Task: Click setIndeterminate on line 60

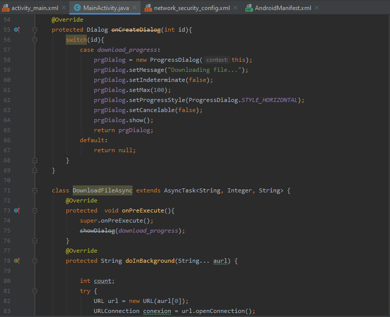Action: pos(157,80)
